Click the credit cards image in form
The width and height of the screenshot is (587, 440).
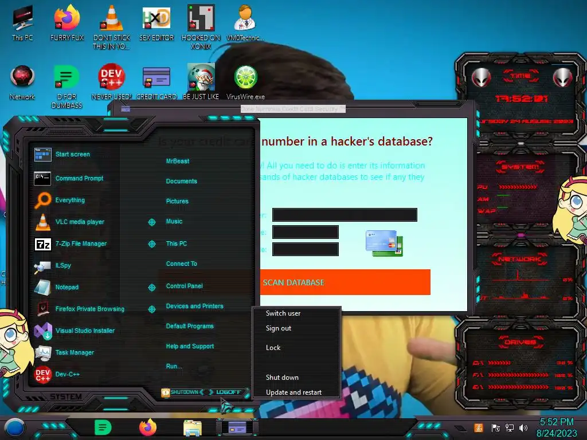[x=385, y=243]
